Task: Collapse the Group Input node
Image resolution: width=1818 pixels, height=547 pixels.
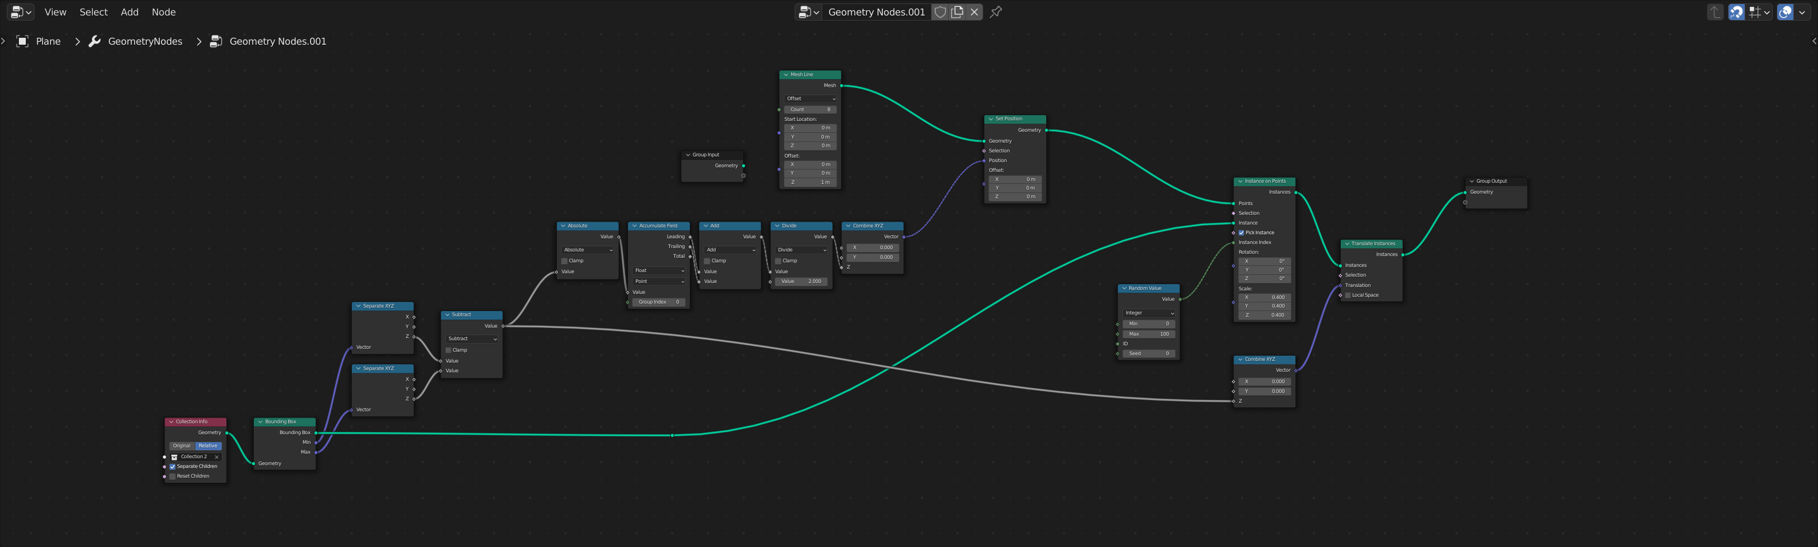Action: [x=688, y=155]
